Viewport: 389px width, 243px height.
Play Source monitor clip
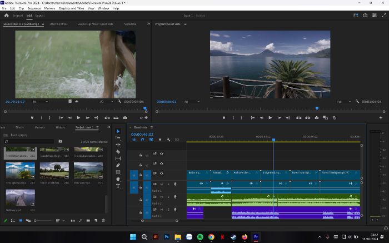(78, 118)
